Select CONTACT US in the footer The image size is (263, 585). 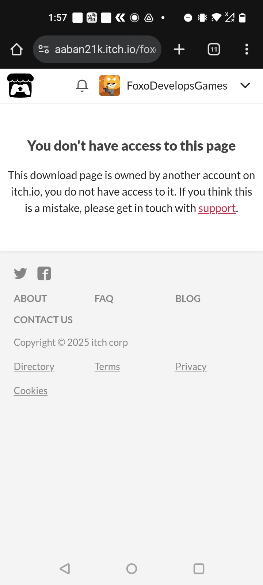(43, 320)
